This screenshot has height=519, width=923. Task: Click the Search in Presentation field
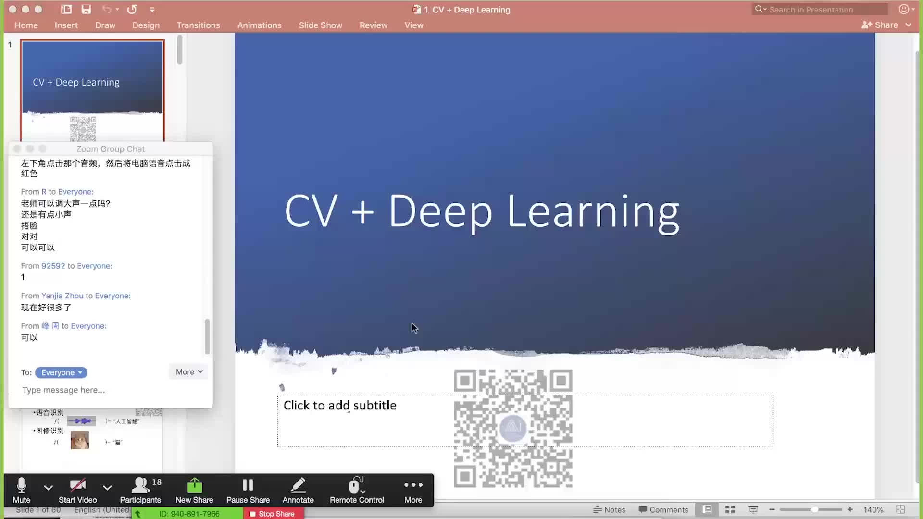(820, 9)
